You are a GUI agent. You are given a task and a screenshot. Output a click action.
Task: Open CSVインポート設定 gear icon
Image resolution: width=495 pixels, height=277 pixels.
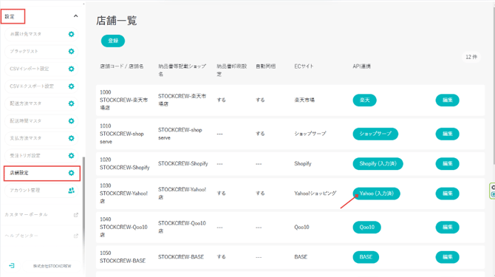click(72, 69)
